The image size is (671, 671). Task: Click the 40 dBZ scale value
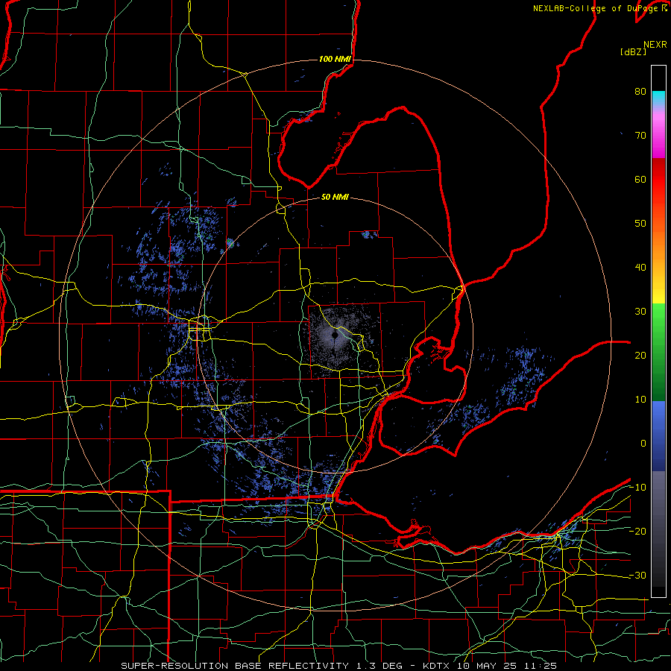[640, 268]
